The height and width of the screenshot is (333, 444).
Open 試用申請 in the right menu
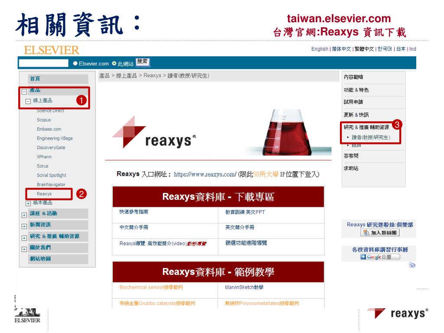click(x=353, y=102)
